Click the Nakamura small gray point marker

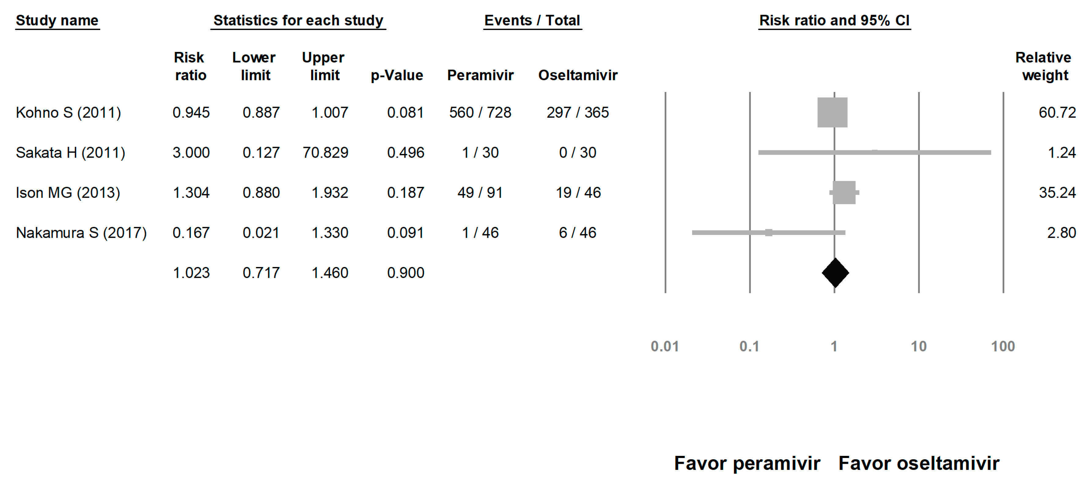coord(769,233)
